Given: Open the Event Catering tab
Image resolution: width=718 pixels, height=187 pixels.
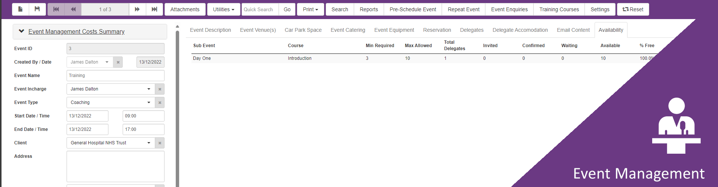Looking at the screenshot, I should click(x=348, y=30).
